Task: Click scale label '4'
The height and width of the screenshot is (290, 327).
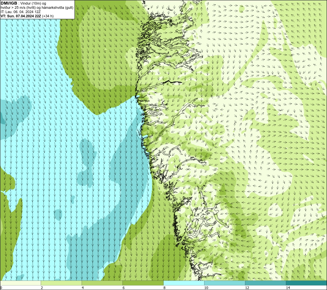Action: click(x=83, y=288)
